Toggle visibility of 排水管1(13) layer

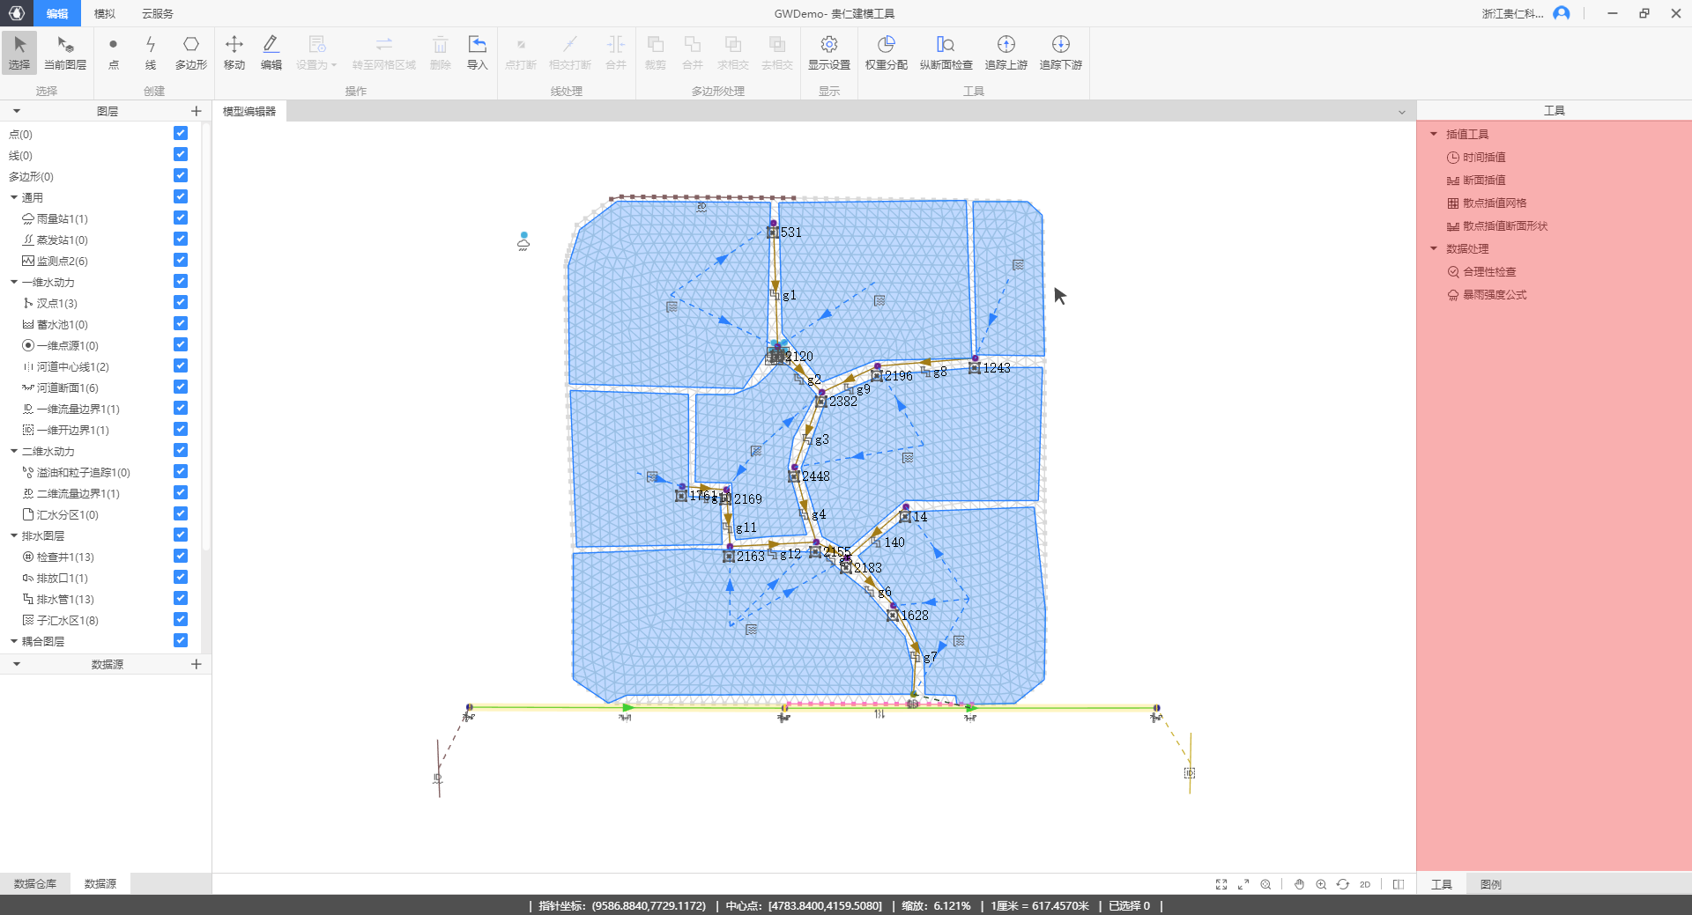click(x=181, y=599)
